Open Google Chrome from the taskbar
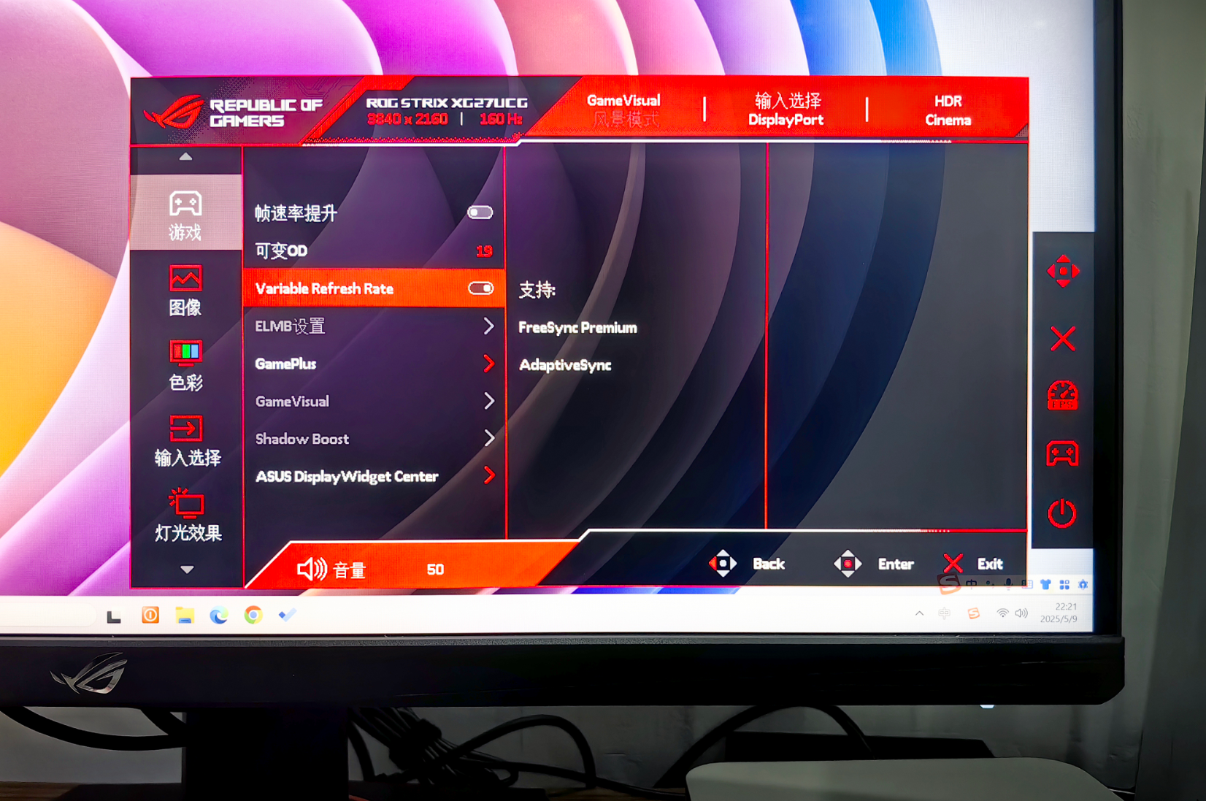 click(x=253, y=615)
